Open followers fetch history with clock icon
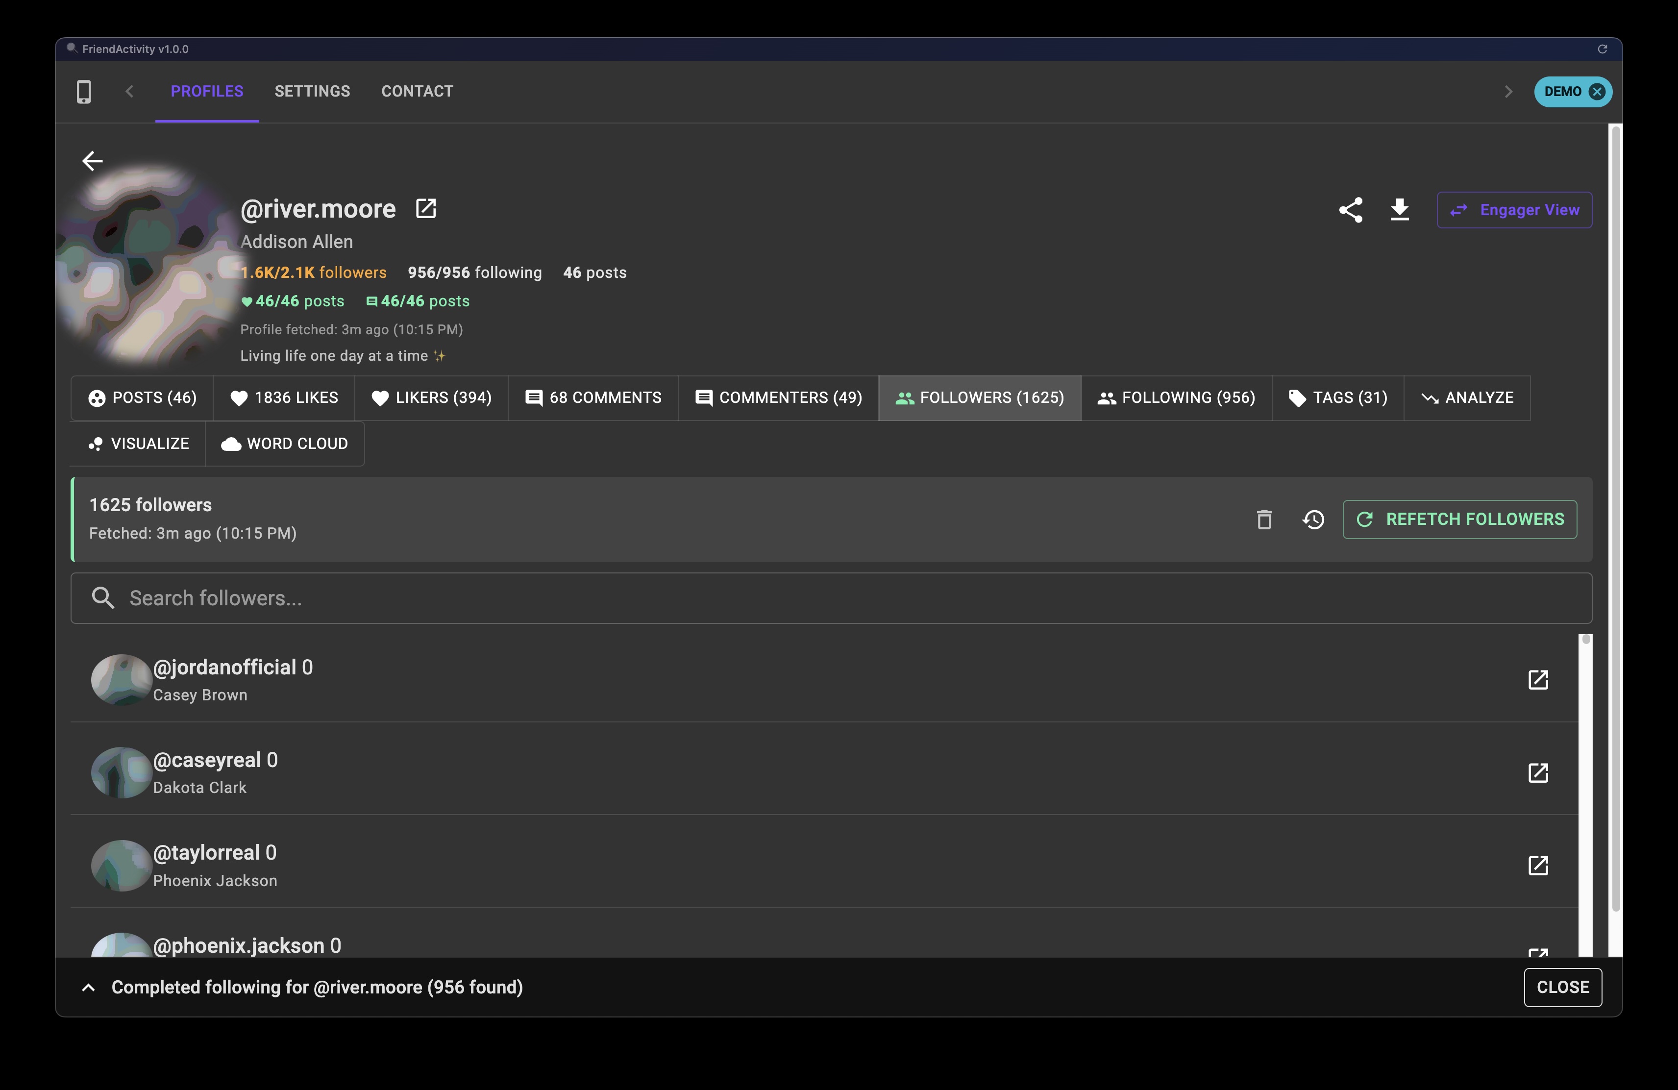The height and width of the screenshot is (1090, 1678). pyautogui.click(x=1313, y=519)
